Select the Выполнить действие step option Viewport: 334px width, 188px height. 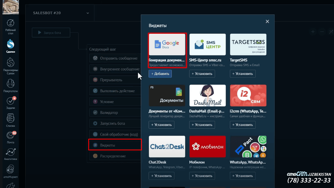115,91
